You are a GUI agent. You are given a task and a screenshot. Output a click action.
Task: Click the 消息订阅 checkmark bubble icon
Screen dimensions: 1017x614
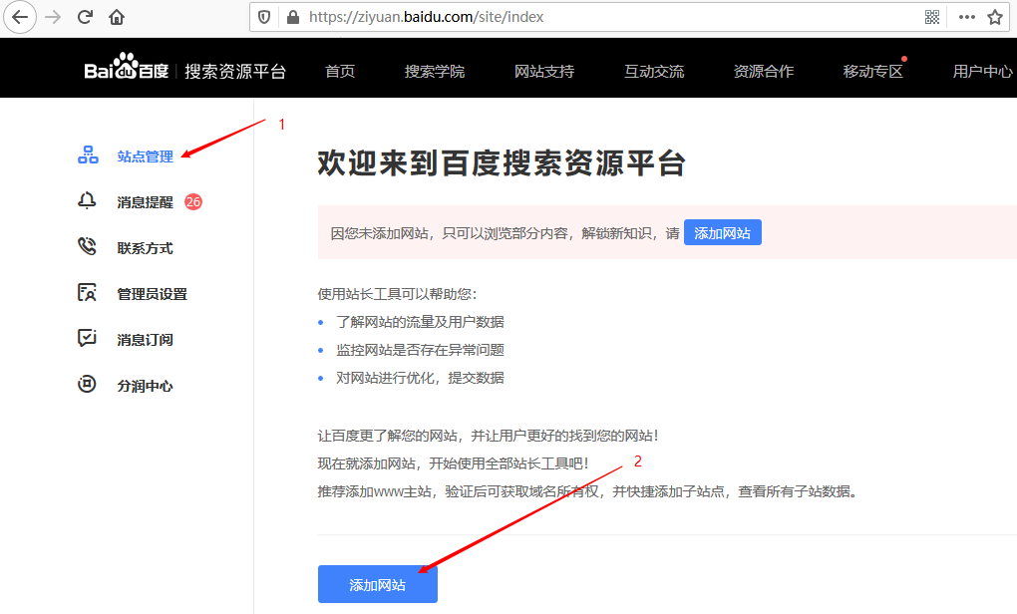(87, 338)
